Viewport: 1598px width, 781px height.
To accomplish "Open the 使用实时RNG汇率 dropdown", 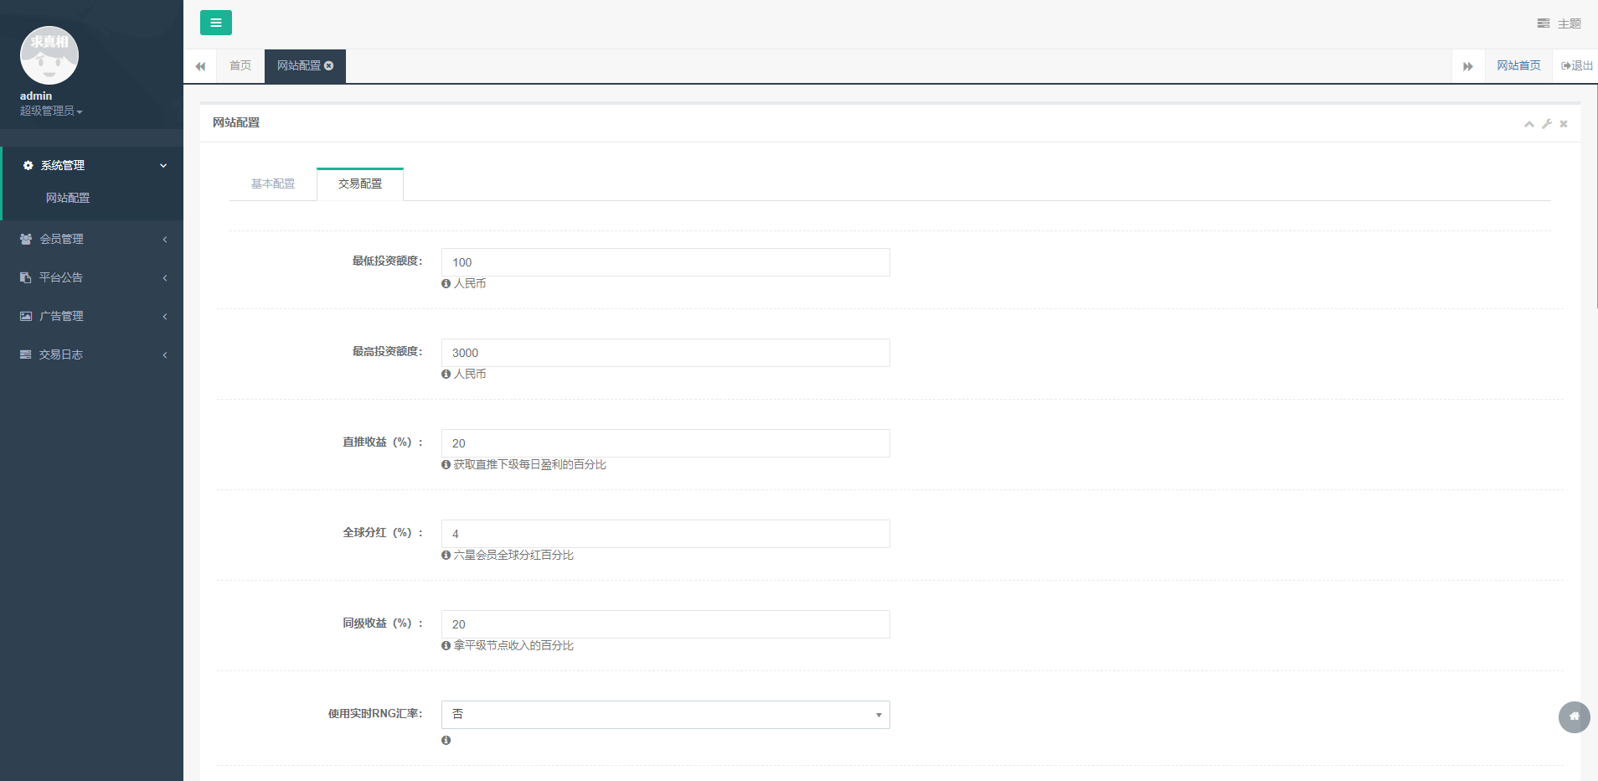I will pos(665,715).
